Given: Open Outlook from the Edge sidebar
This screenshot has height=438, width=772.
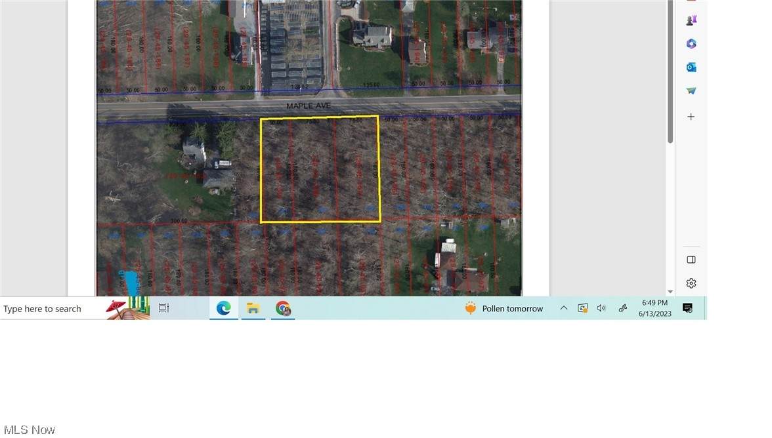Looking at the screenshot, I should click(x=691, y=68).
